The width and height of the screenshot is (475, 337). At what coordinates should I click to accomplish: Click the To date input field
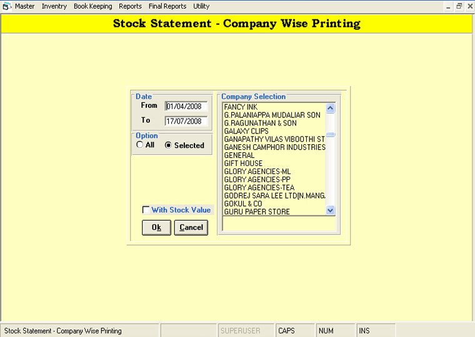click(x=186, y=121)
